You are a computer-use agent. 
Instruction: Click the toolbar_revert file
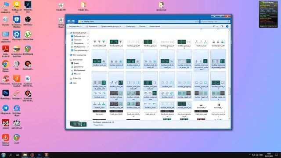(167, 95)
